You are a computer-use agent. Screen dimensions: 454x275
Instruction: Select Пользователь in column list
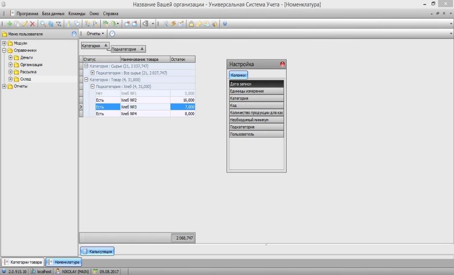click(256, 134)
